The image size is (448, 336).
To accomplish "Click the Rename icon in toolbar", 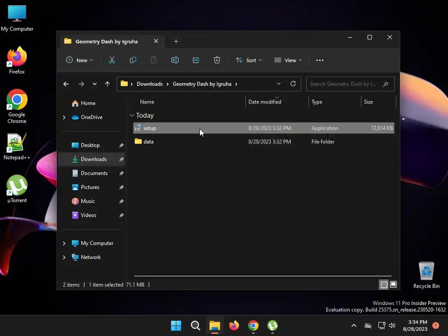I will [175, 60].
